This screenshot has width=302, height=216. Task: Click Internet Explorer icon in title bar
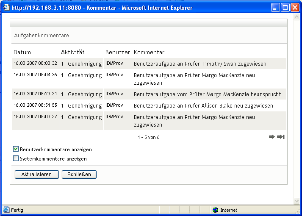point(6,8)
